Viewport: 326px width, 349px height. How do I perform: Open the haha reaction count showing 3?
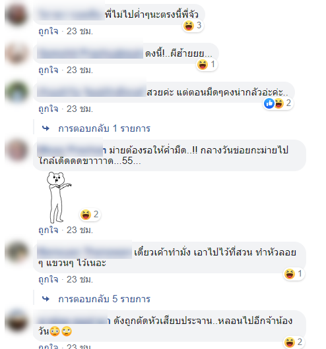[x=193, y=26]
